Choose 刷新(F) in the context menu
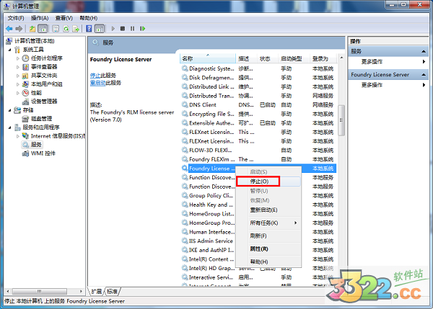 click(268, 236)
